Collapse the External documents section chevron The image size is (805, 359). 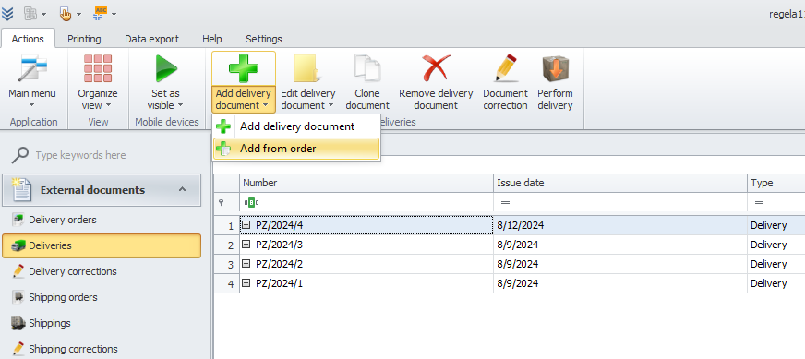point(182,189)
